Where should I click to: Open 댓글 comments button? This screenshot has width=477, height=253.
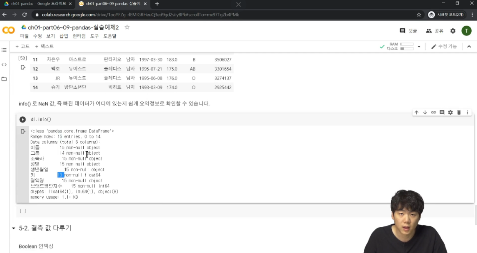pos(408,31)
